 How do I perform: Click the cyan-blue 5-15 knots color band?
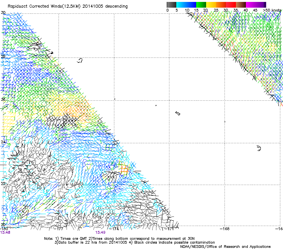click(x=186, y=5)
